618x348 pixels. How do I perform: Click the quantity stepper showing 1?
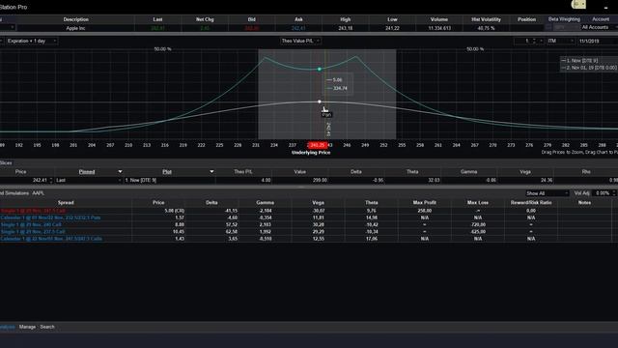click(x=528, y=41)
